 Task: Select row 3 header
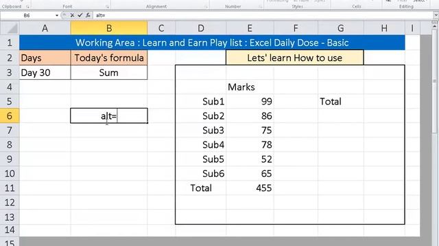[x=10, y=72]
